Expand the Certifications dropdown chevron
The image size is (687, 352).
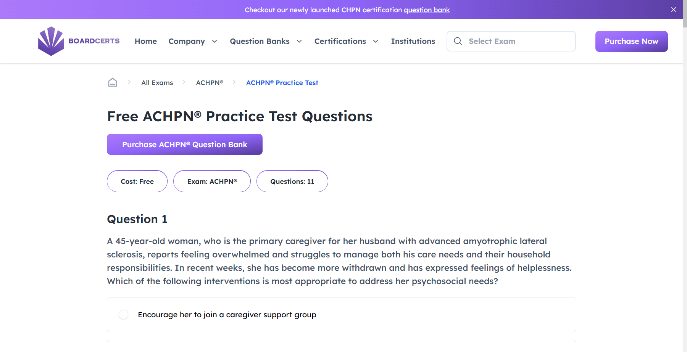[x=376, y=41]
